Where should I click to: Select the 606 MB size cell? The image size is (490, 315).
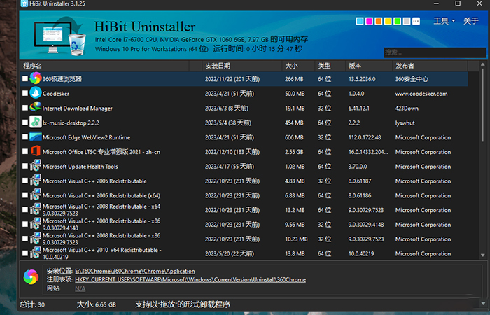point(294,137)
